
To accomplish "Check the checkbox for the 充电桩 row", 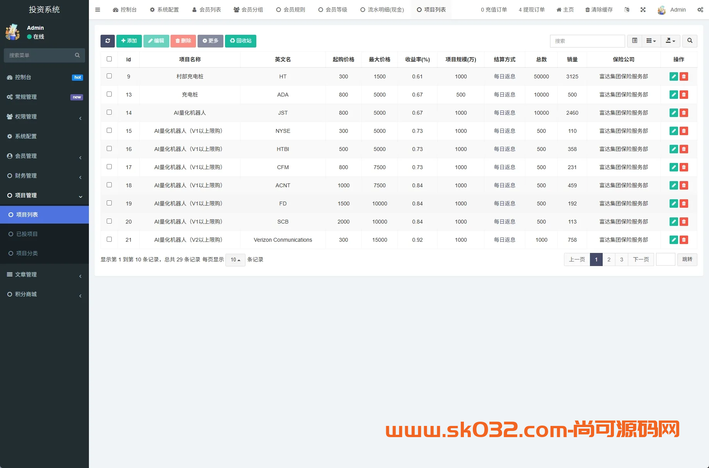I will coord(109,94).
